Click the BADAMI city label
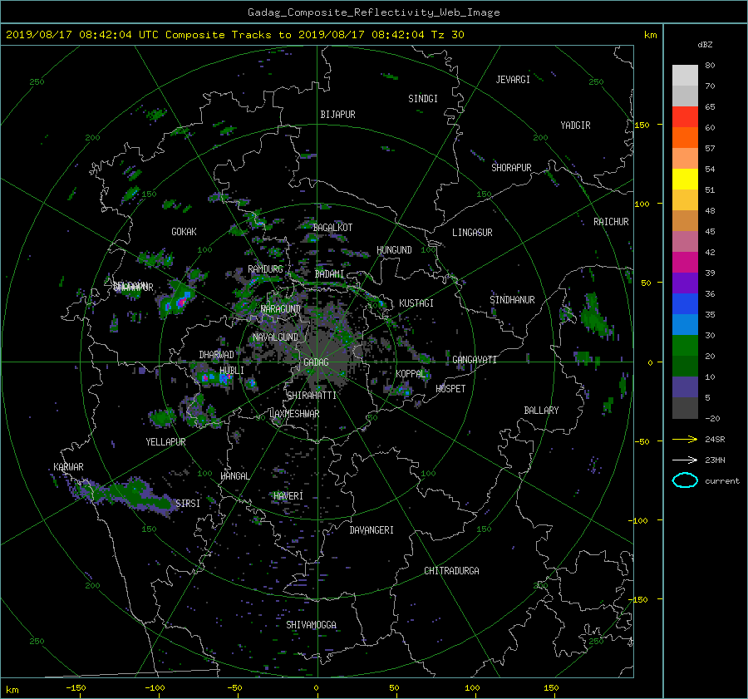Viewport: 748px width, 699px height. pyautogui.click(x=329, y=274)
